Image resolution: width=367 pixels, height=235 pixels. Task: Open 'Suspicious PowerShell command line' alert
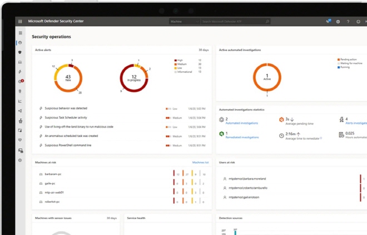(x=68, y=145)
